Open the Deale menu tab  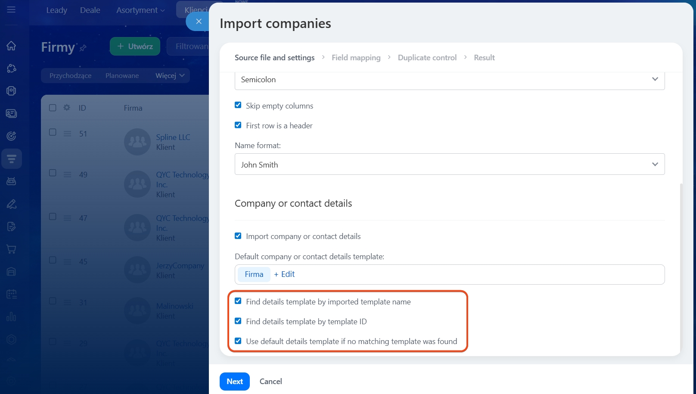click(x=90, y=10)
